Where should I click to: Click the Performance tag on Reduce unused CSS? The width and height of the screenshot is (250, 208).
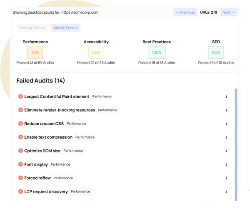[x=76, y=124]
